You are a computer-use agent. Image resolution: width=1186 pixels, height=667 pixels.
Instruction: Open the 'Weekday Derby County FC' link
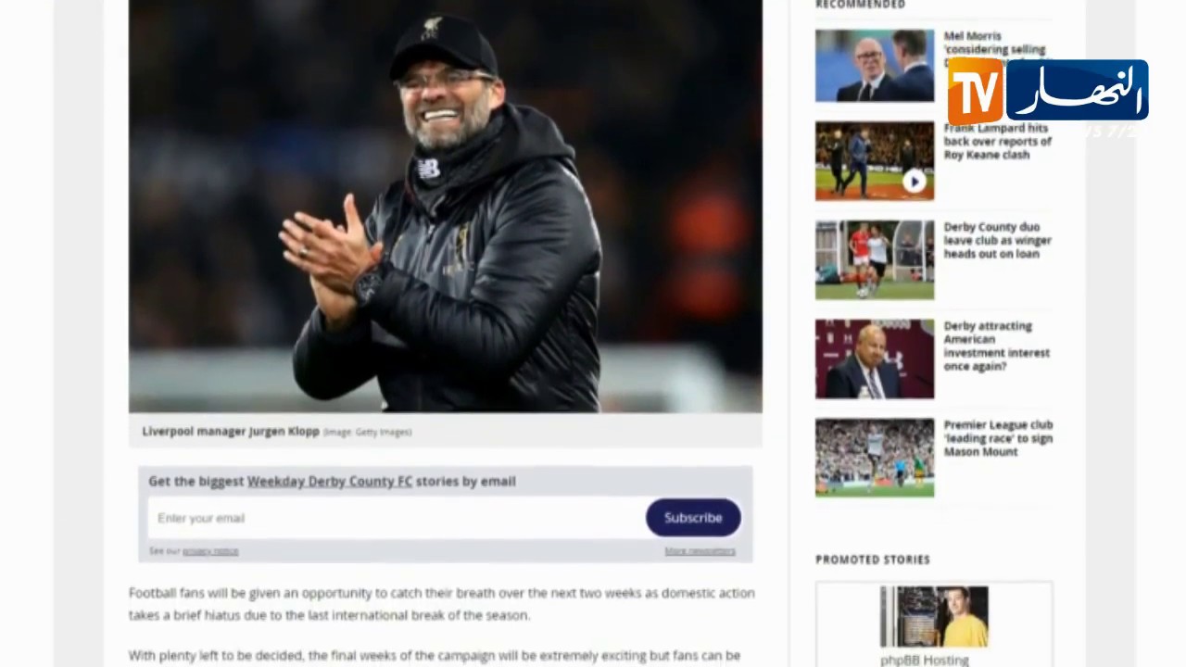tap(330, 481)
